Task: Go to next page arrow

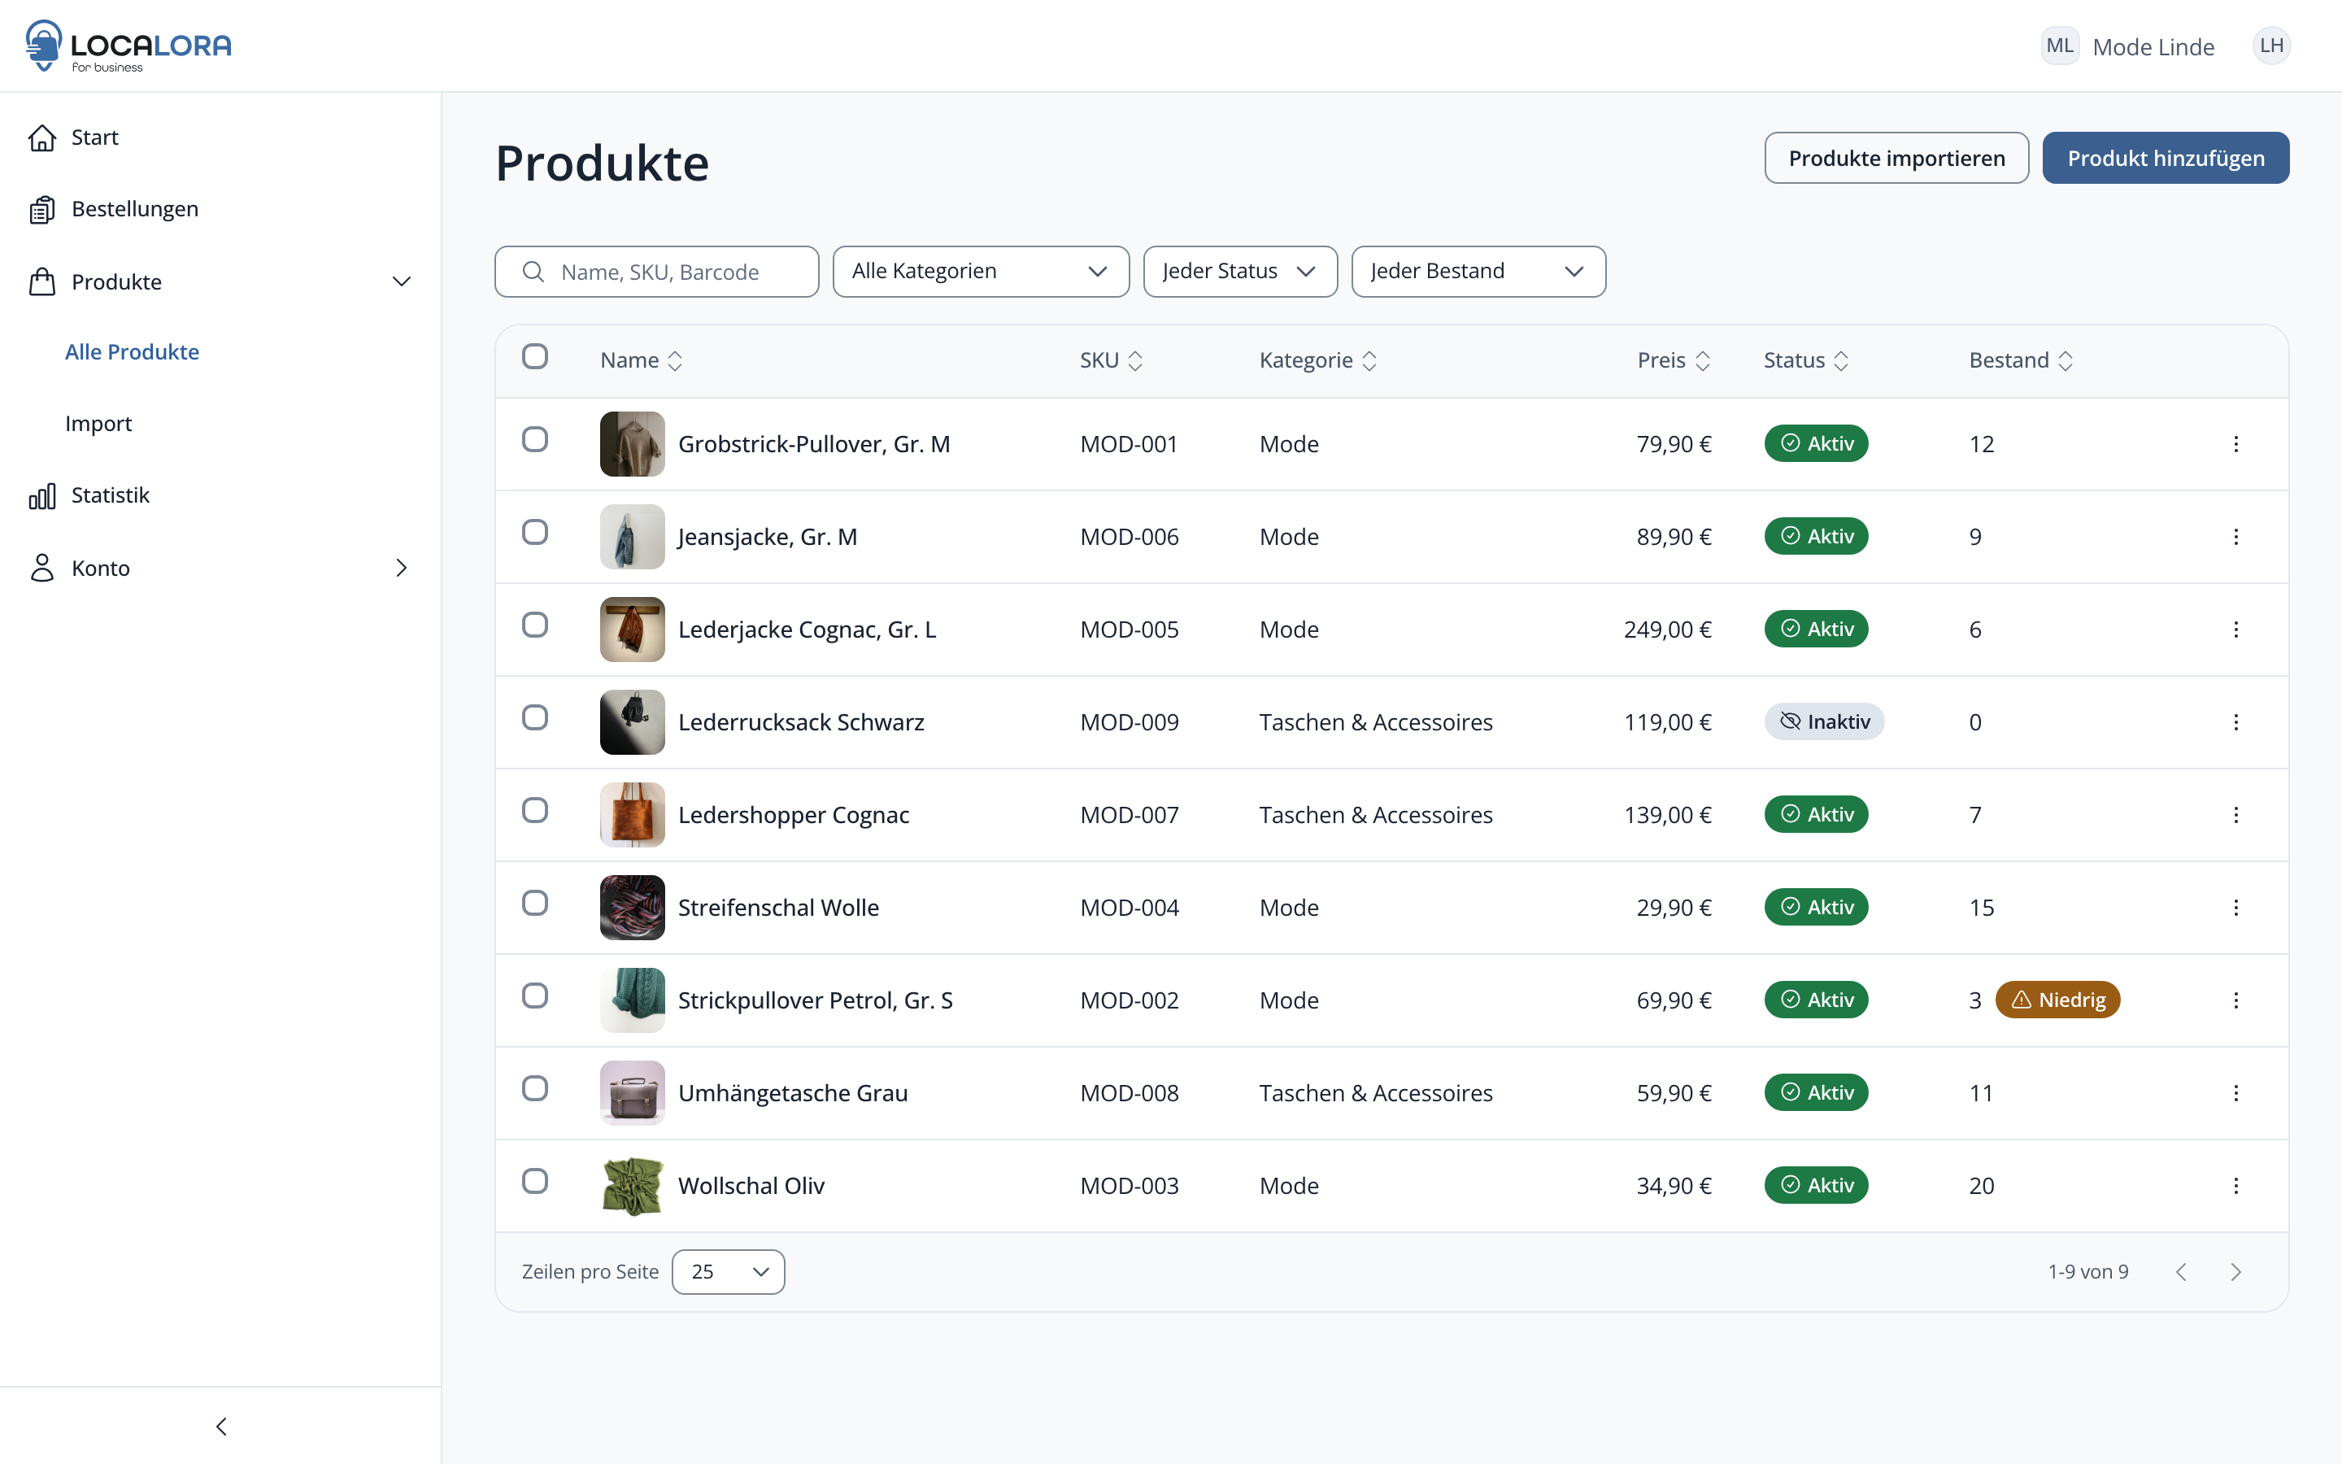Action: [2235, 1272]
